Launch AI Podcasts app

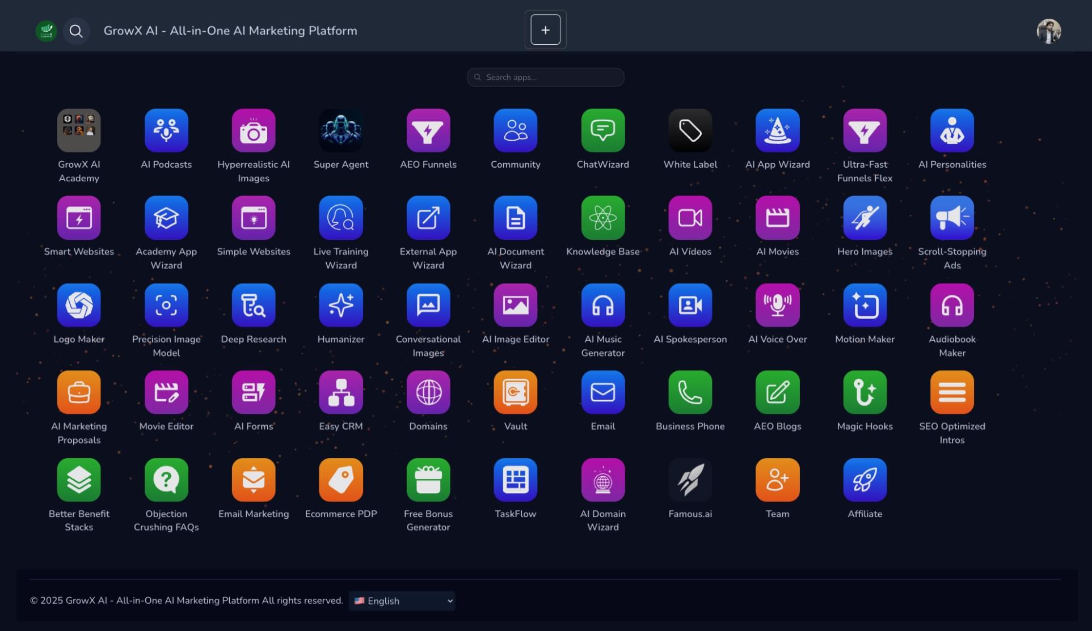coord(166,130)
